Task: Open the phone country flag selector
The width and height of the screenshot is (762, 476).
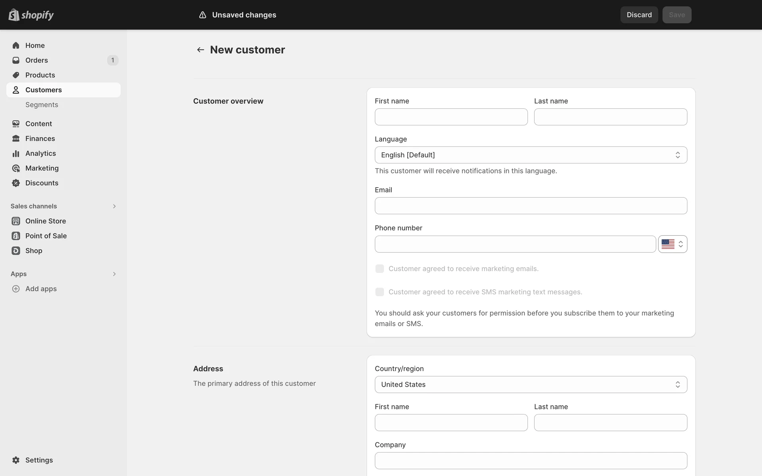Action: coord(672,244)
